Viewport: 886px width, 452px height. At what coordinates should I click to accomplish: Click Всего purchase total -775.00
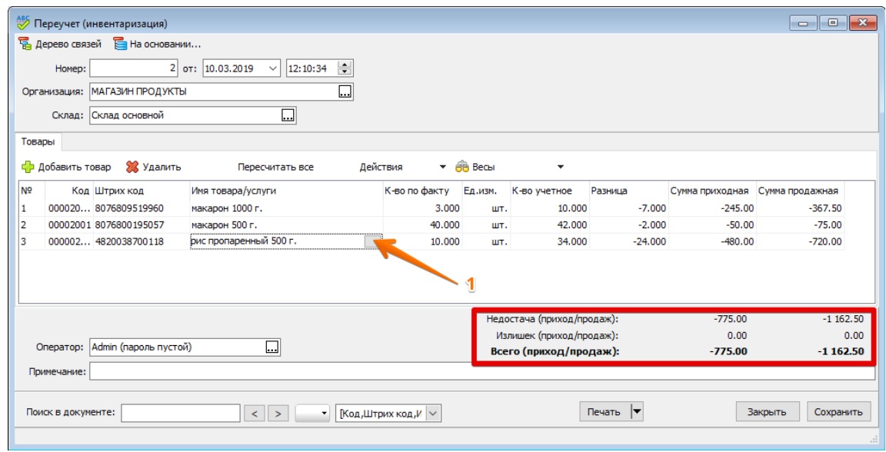728,351
